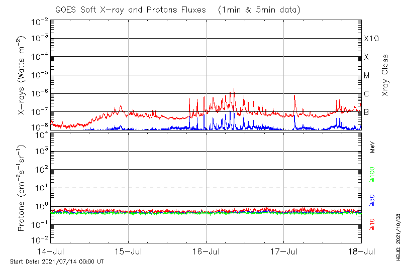Click the MeV unit label
Viewport: 402px width, 266px height.
coord(372,148)
